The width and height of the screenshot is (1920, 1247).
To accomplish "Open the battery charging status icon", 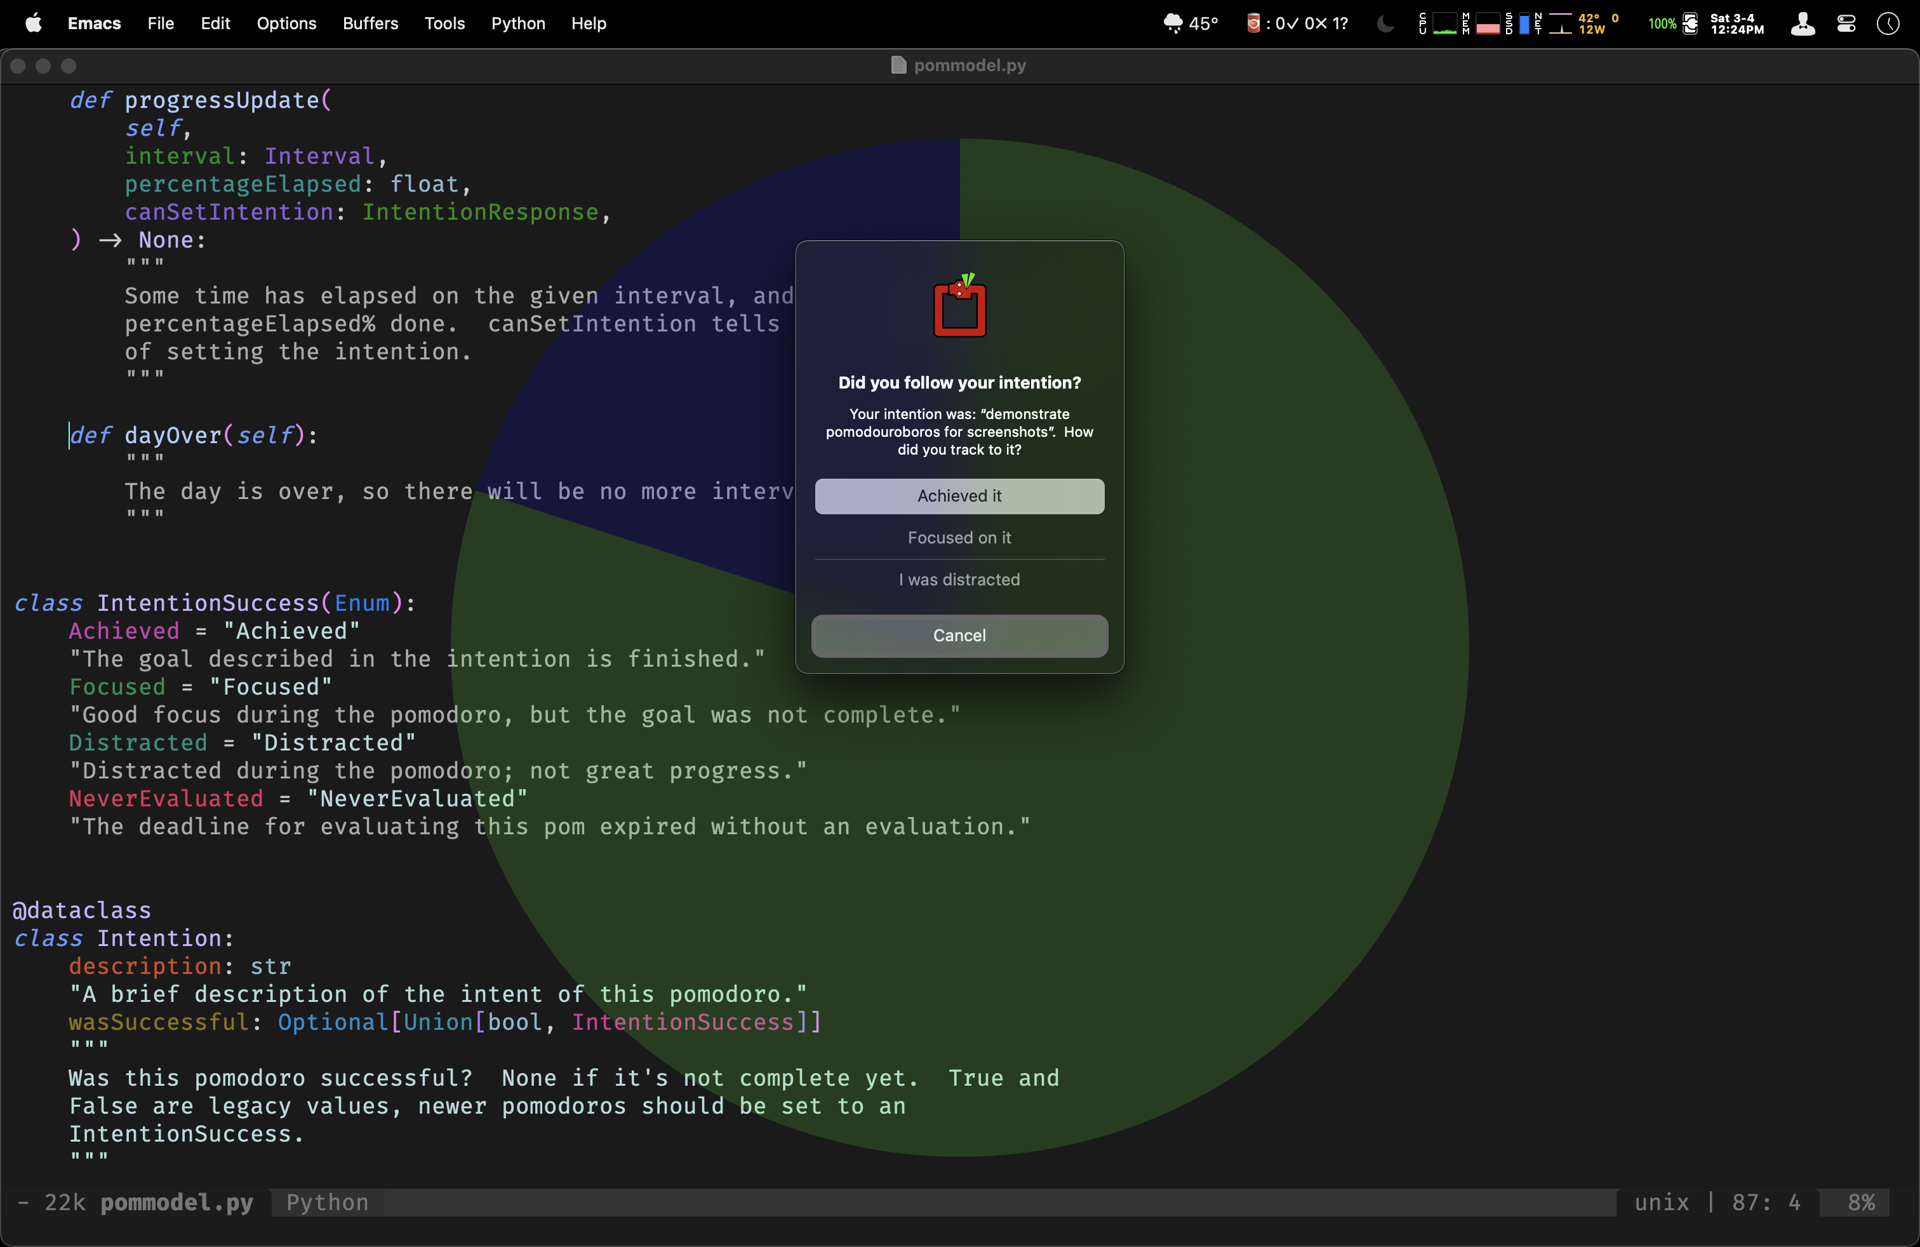I will click(x=1690, y=23).
